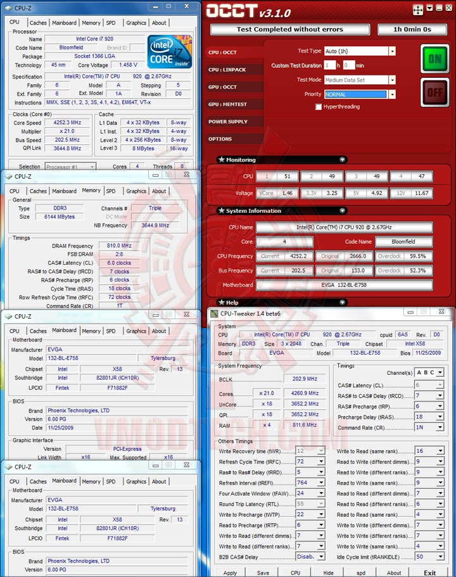Click the CPU-Tweaker 1.4 beta6 title bar icon
Screen dimensions: 456x577
[x=214, y=314]
